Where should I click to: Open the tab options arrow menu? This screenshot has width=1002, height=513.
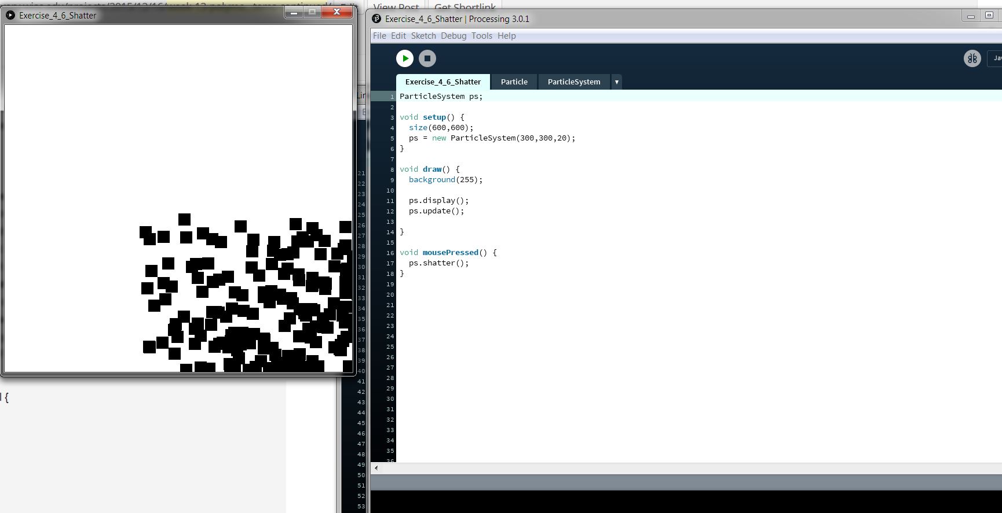617,82
